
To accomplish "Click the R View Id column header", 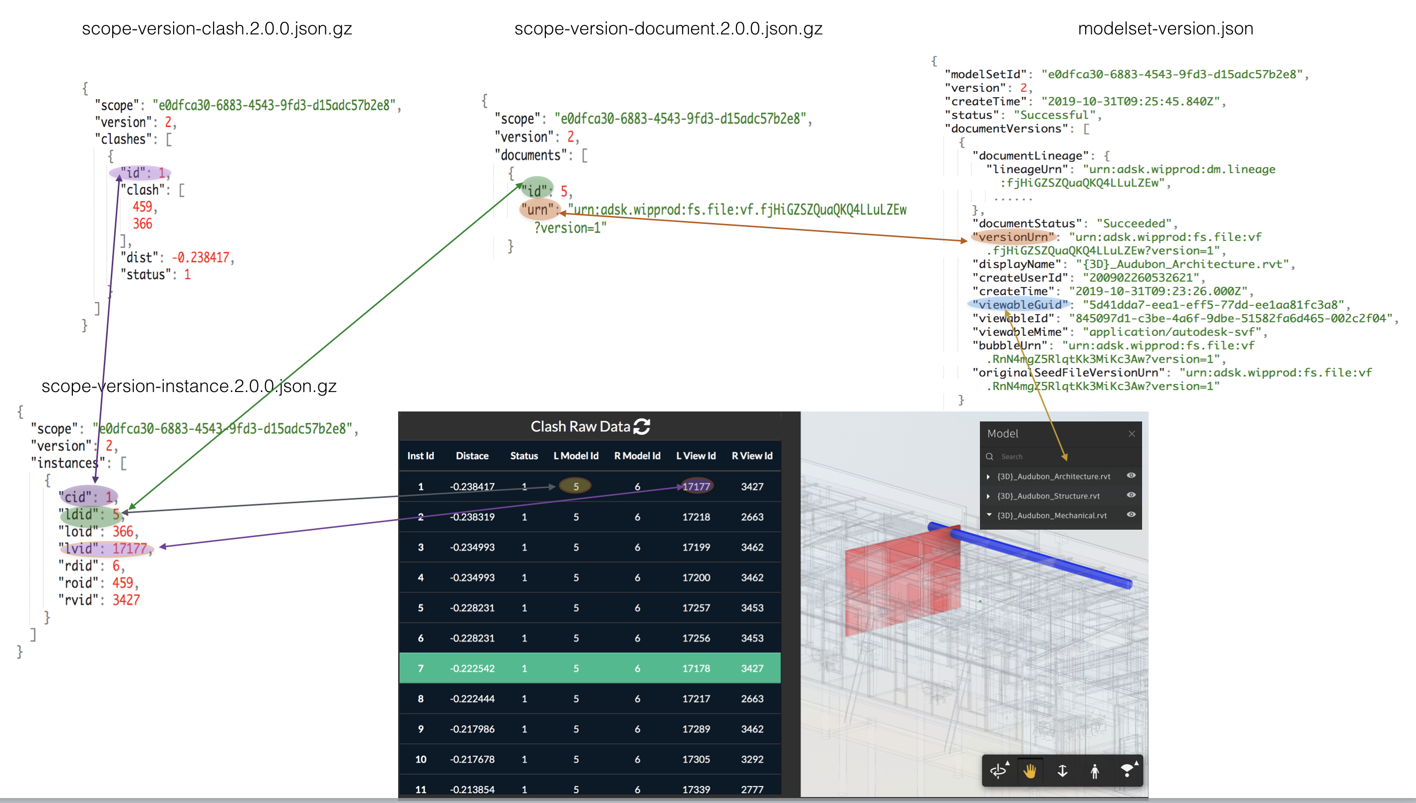I will point(752,455).
